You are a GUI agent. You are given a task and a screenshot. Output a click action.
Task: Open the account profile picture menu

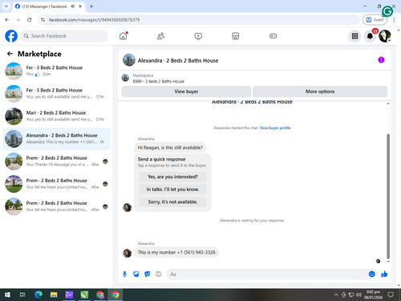385,36
